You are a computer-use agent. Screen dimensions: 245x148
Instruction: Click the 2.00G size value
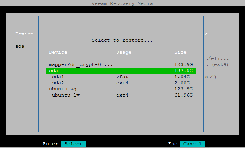click(182, 83)
